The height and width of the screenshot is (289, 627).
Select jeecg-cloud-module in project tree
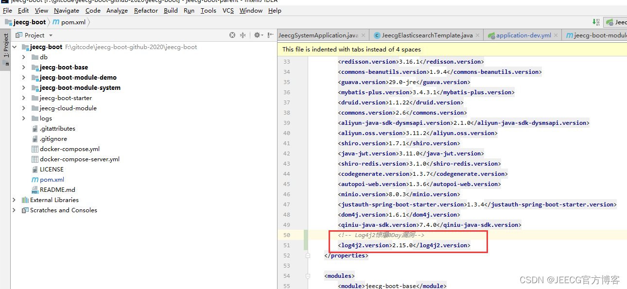(68, 108)
